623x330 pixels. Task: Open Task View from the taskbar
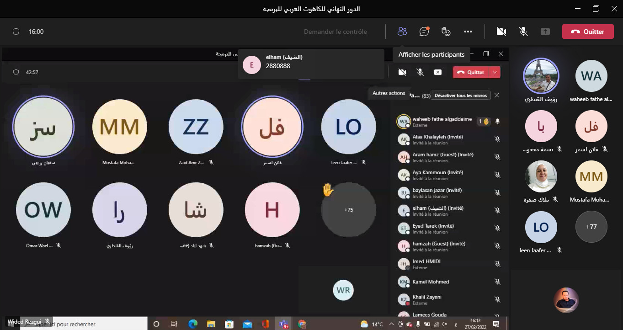[x=174, y=324]
